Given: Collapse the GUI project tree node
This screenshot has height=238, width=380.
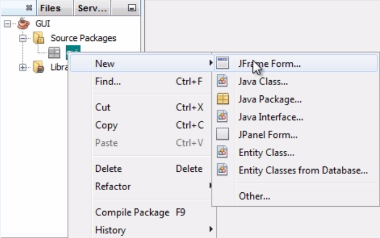Looking at the screenshot, I should 8,24.
